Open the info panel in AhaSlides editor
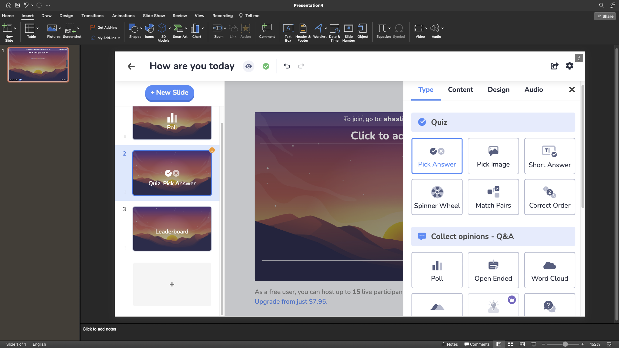 579,58
